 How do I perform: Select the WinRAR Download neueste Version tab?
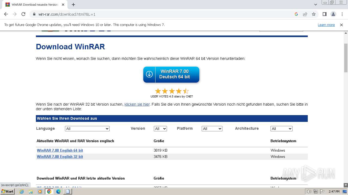[35, 5]
